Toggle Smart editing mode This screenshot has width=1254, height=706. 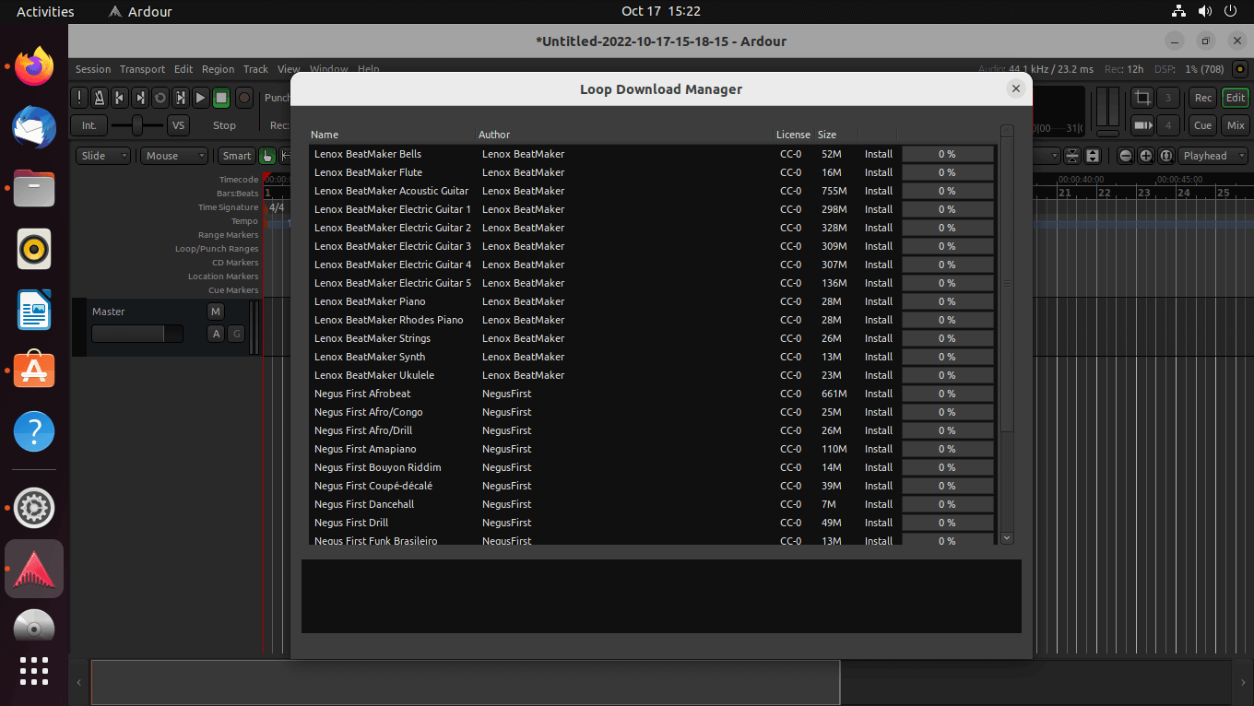tap(236, 156)
